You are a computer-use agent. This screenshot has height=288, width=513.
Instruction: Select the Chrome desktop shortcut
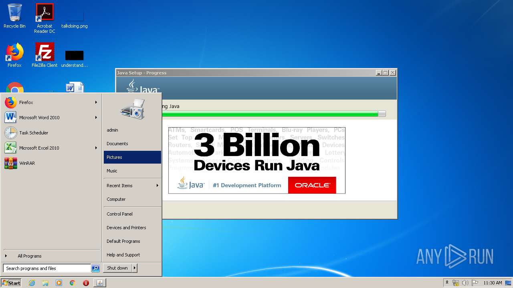click(15, 88)
